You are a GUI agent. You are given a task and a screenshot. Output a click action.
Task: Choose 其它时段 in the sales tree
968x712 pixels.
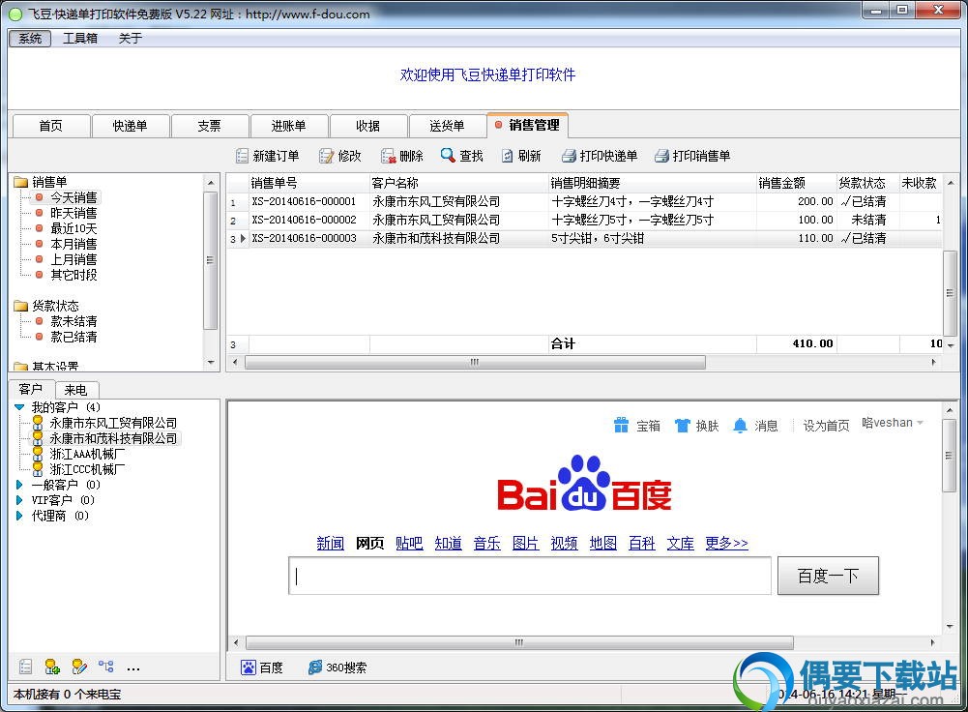coord(73,275)
